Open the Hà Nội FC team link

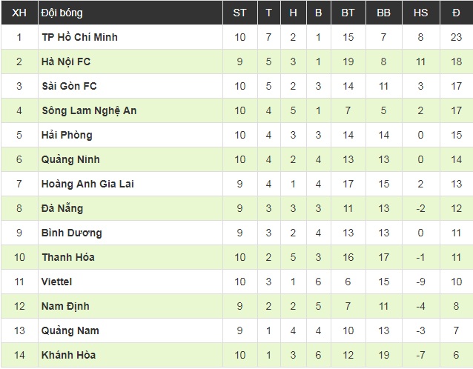coord(66,61)
